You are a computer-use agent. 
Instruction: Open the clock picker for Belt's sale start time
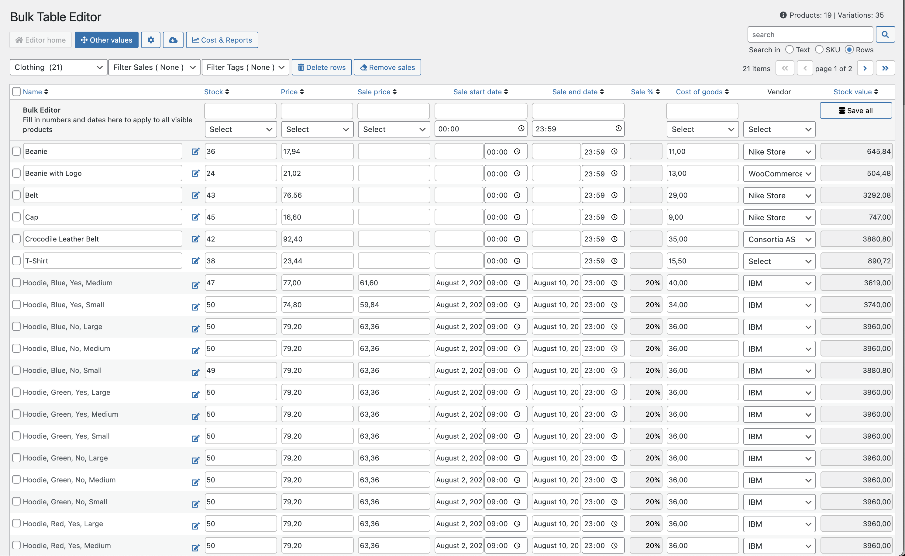coord(518,195)
